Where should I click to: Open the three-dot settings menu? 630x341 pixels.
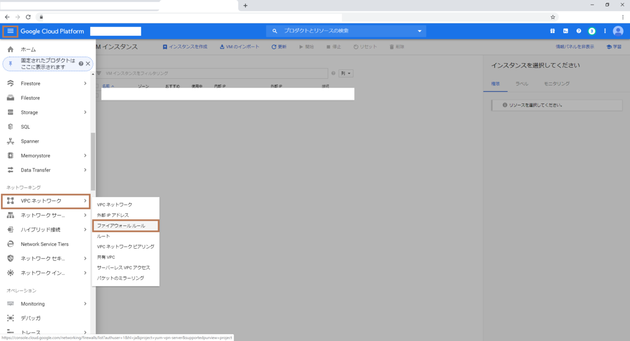[605, 31]
